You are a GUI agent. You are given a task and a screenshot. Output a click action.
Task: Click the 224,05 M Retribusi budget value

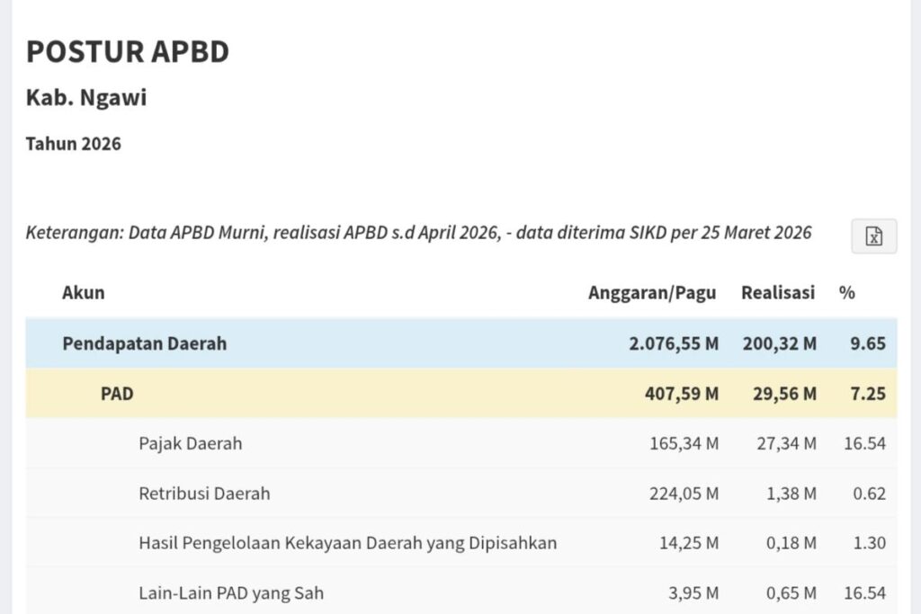coord(684,494)
